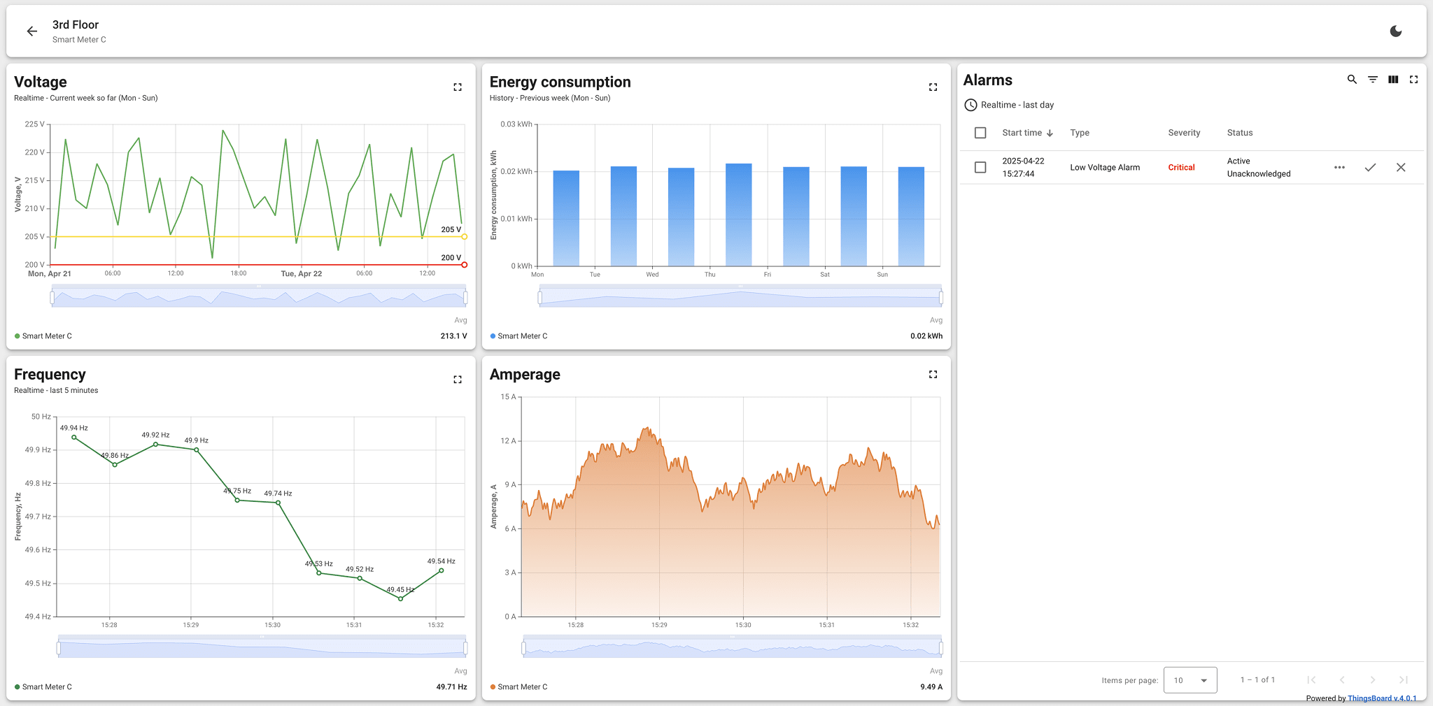Viewport: 1433px width, 706px height.
Task: Expand the Voltage widget to fullscreen
Action: (458, 87)
